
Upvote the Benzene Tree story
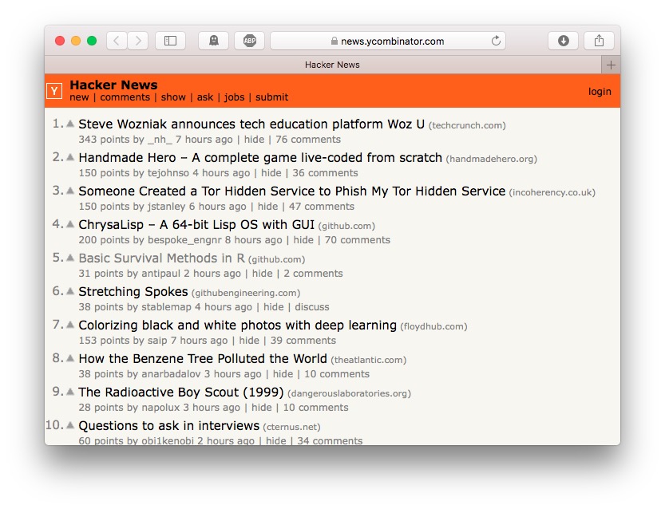tap(70, 358)
